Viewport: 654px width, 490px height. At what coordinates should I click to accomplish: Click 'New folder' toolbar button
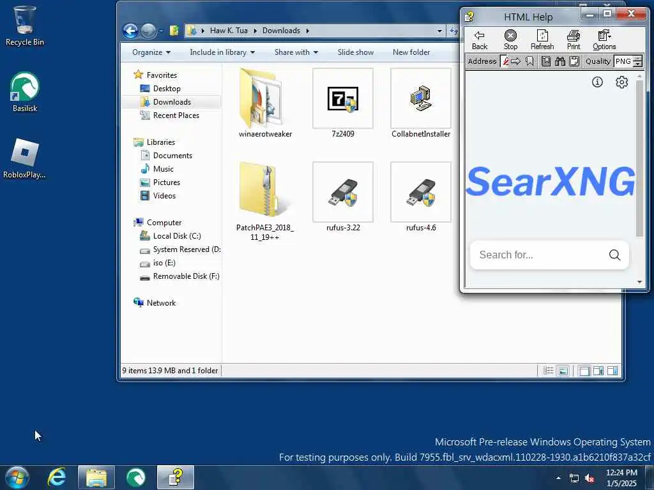[x=411, y=52]
